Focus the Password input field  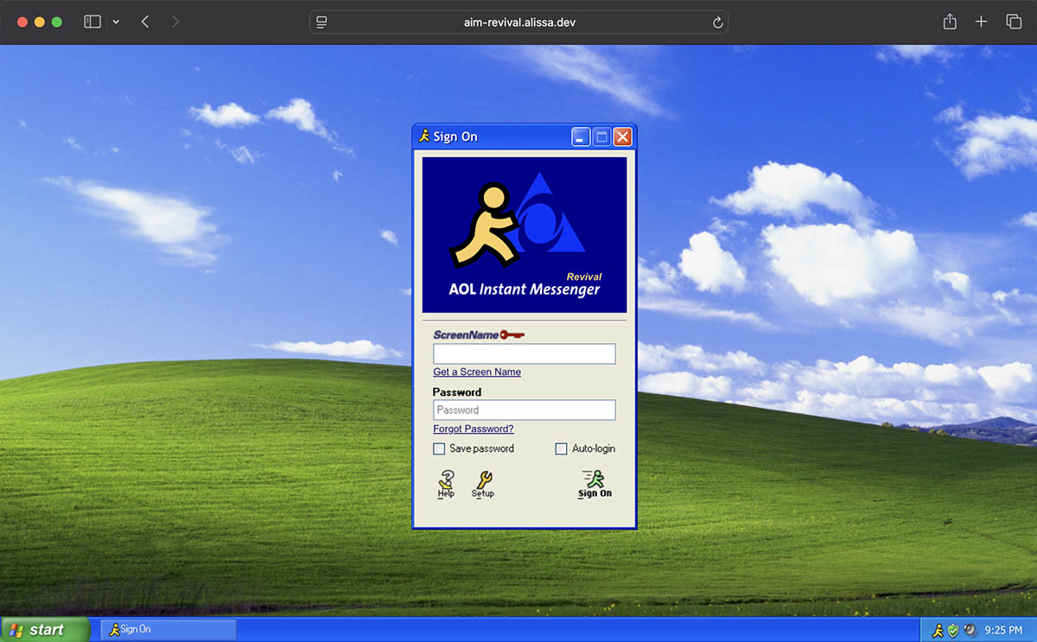tap(525, 410)
